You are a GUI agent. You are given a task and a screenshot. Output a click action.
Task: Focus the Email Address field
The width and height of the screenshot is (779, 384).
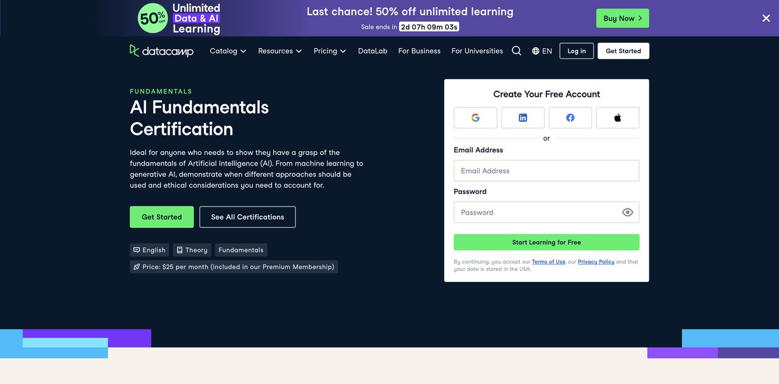click(547, 171)
